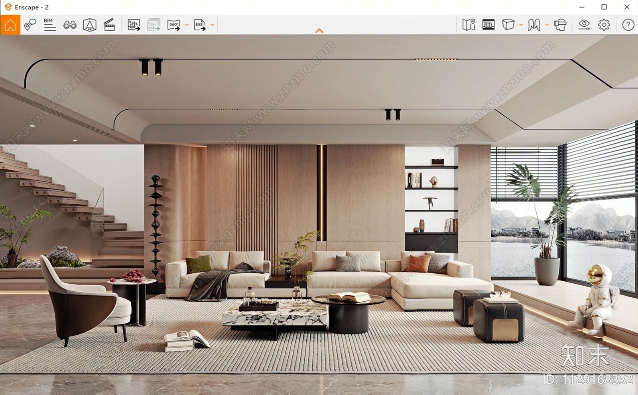This screenshot has height=395, width=638.
Task: Open View Management binoculars icon
Action: coord(70,25)
